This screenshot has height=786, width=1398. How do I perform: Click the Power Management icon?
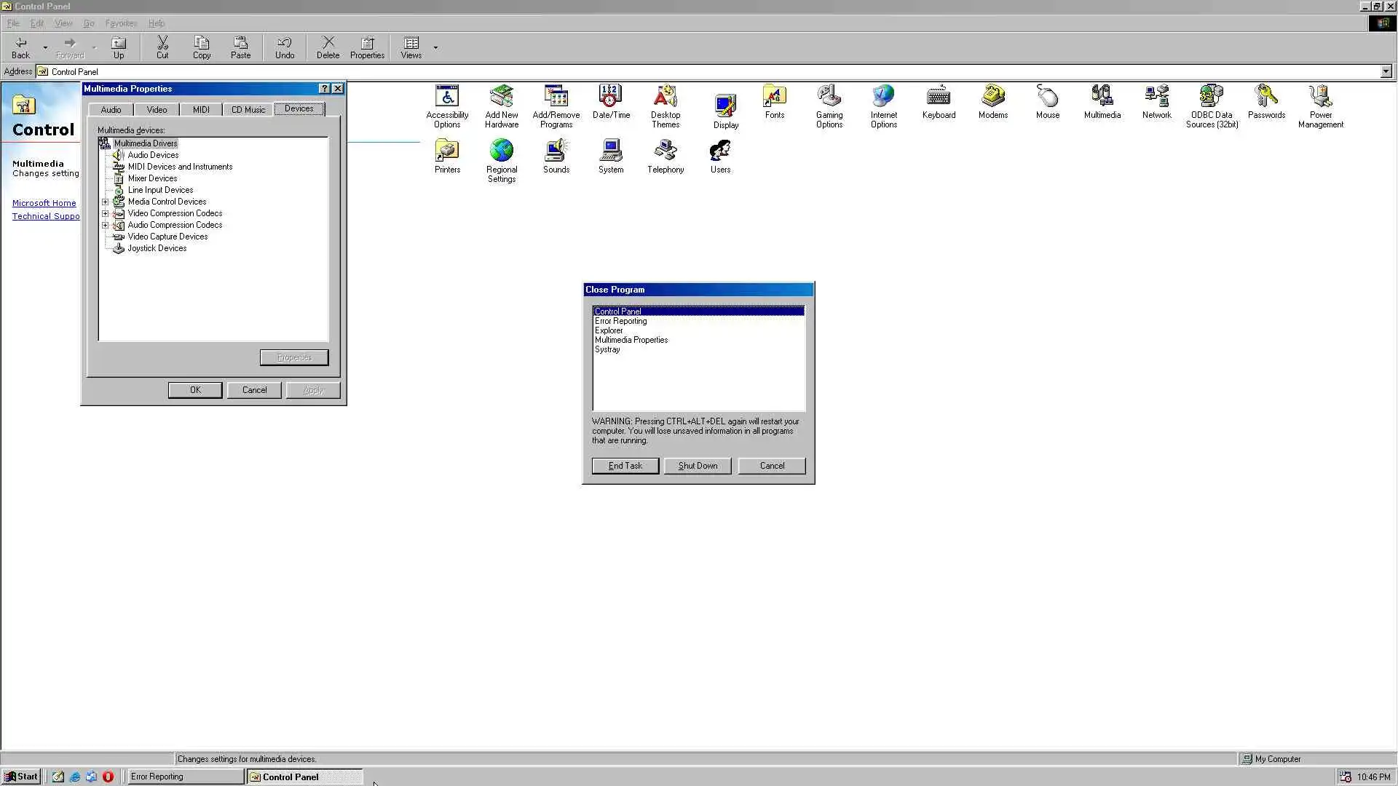coord(1320,97)
